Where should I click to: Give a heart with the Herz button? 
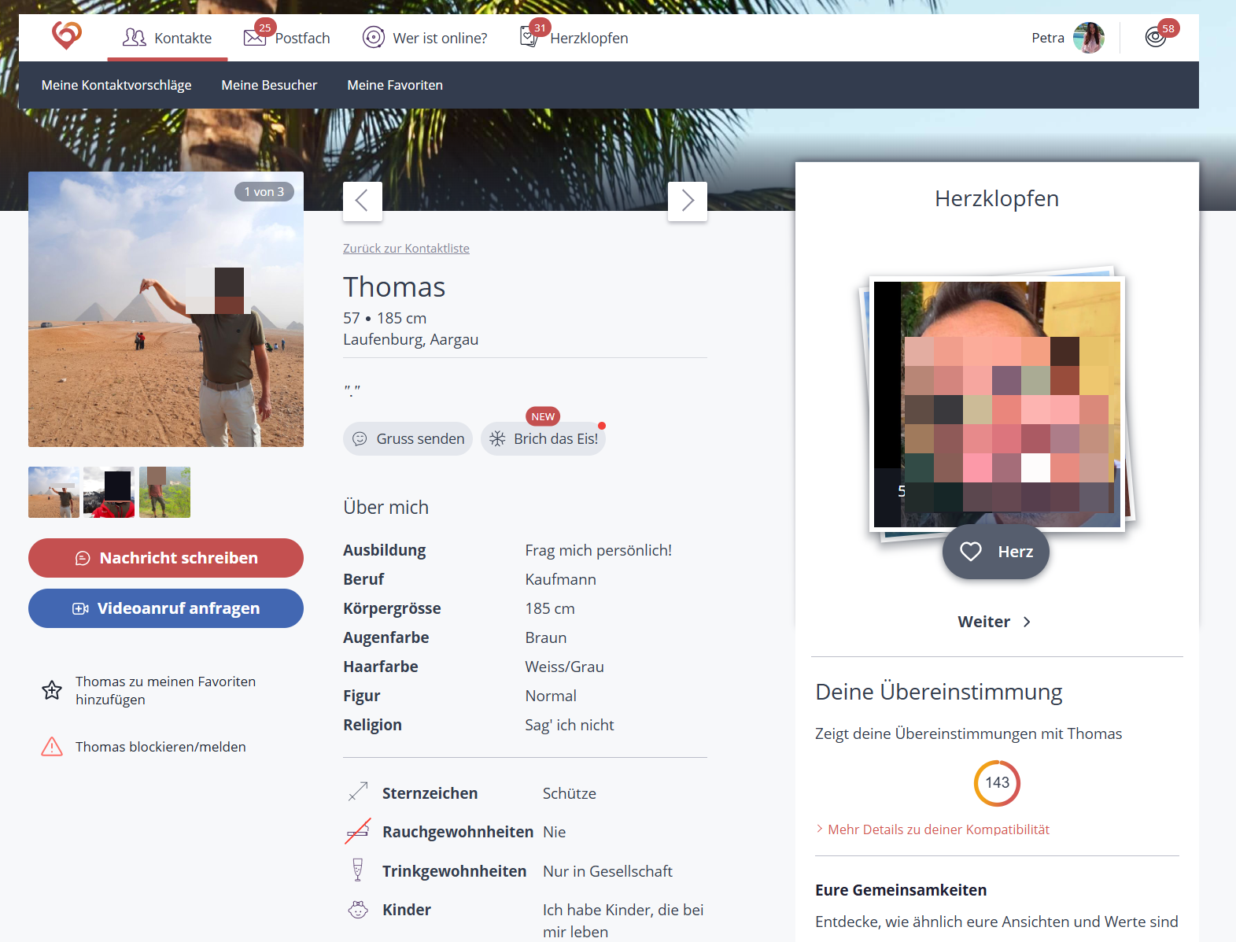tap(996, 552)
